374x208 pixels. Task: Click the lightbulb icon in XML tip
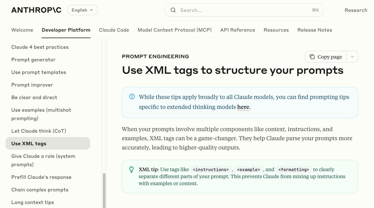[x=131, y=169]
